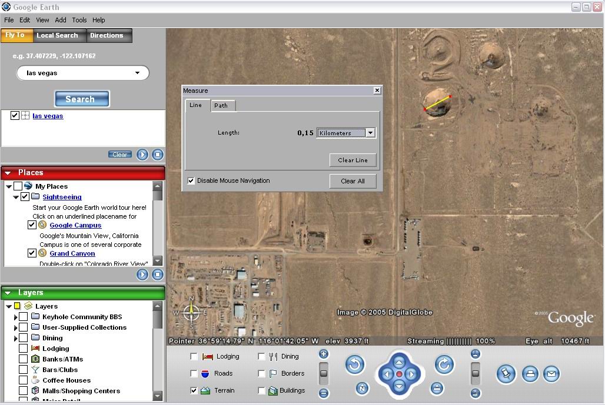This screenshot has height=405, width=605.
Task: Uncheck the las vegas search result
Action: [x=15, y=115]
